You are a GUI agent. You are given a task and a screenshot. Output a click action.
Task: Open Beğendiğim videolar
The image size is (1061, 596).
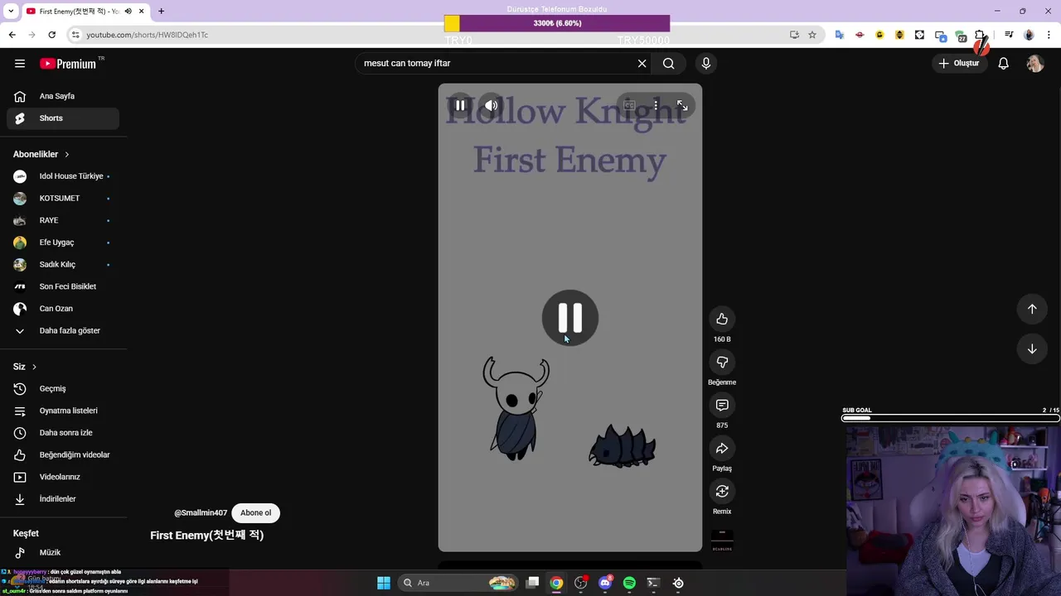(63, 454)
